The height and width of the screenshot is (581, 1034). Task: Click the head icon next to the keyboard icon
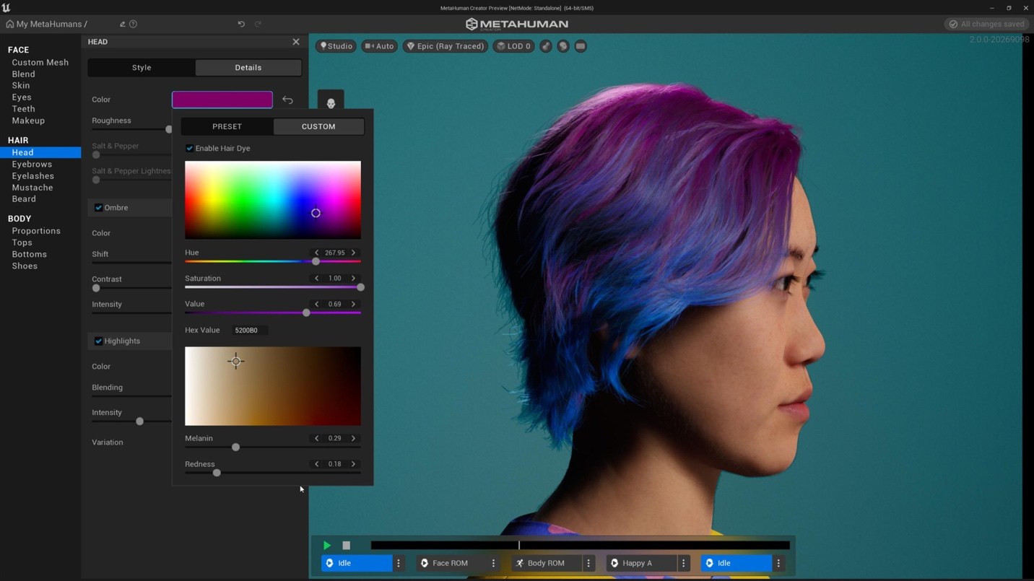click(564, 46)
